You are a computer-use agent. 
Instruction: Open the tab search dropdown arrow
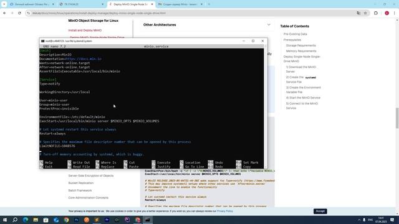(4, 4)
